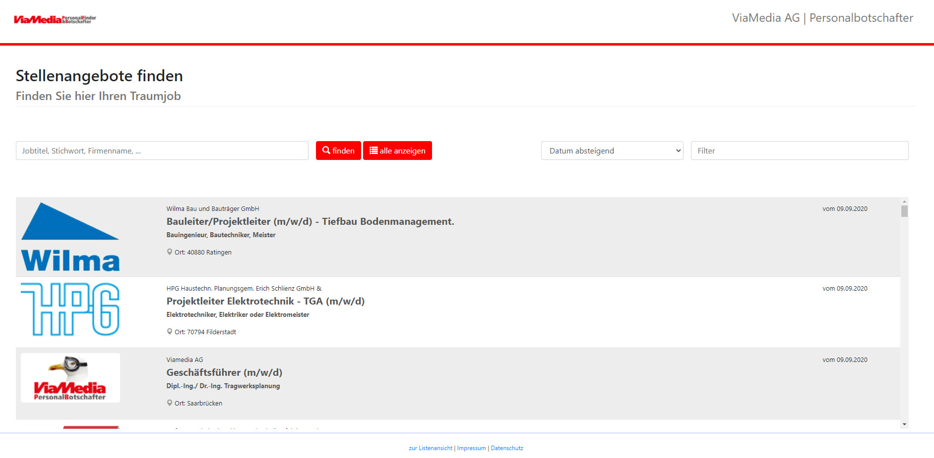Image resolution: width=934 pixels, height=458 pixels.
Task: Click into the Filter text field
Action: tap(799, 151)
